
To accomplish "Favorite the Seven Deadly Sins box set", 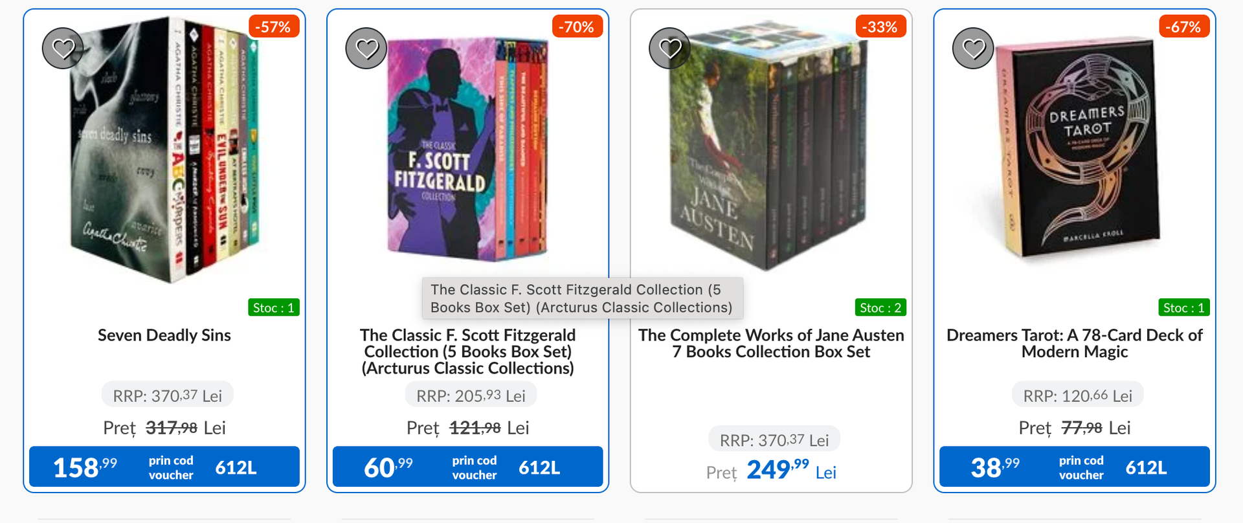I will [x=63, y=49].
